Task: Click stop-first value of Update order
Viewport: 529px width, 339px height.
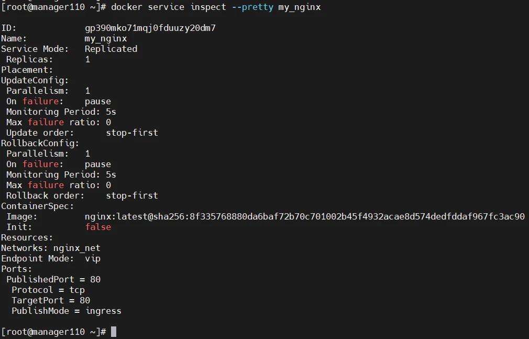Action: coord(132,133)
